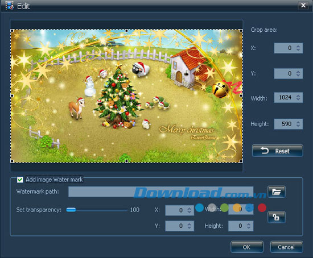The height and width of the screenshot is (258, 313).
Task: Decrease watermark X position with down arrow
Action: tap(190, 212)
